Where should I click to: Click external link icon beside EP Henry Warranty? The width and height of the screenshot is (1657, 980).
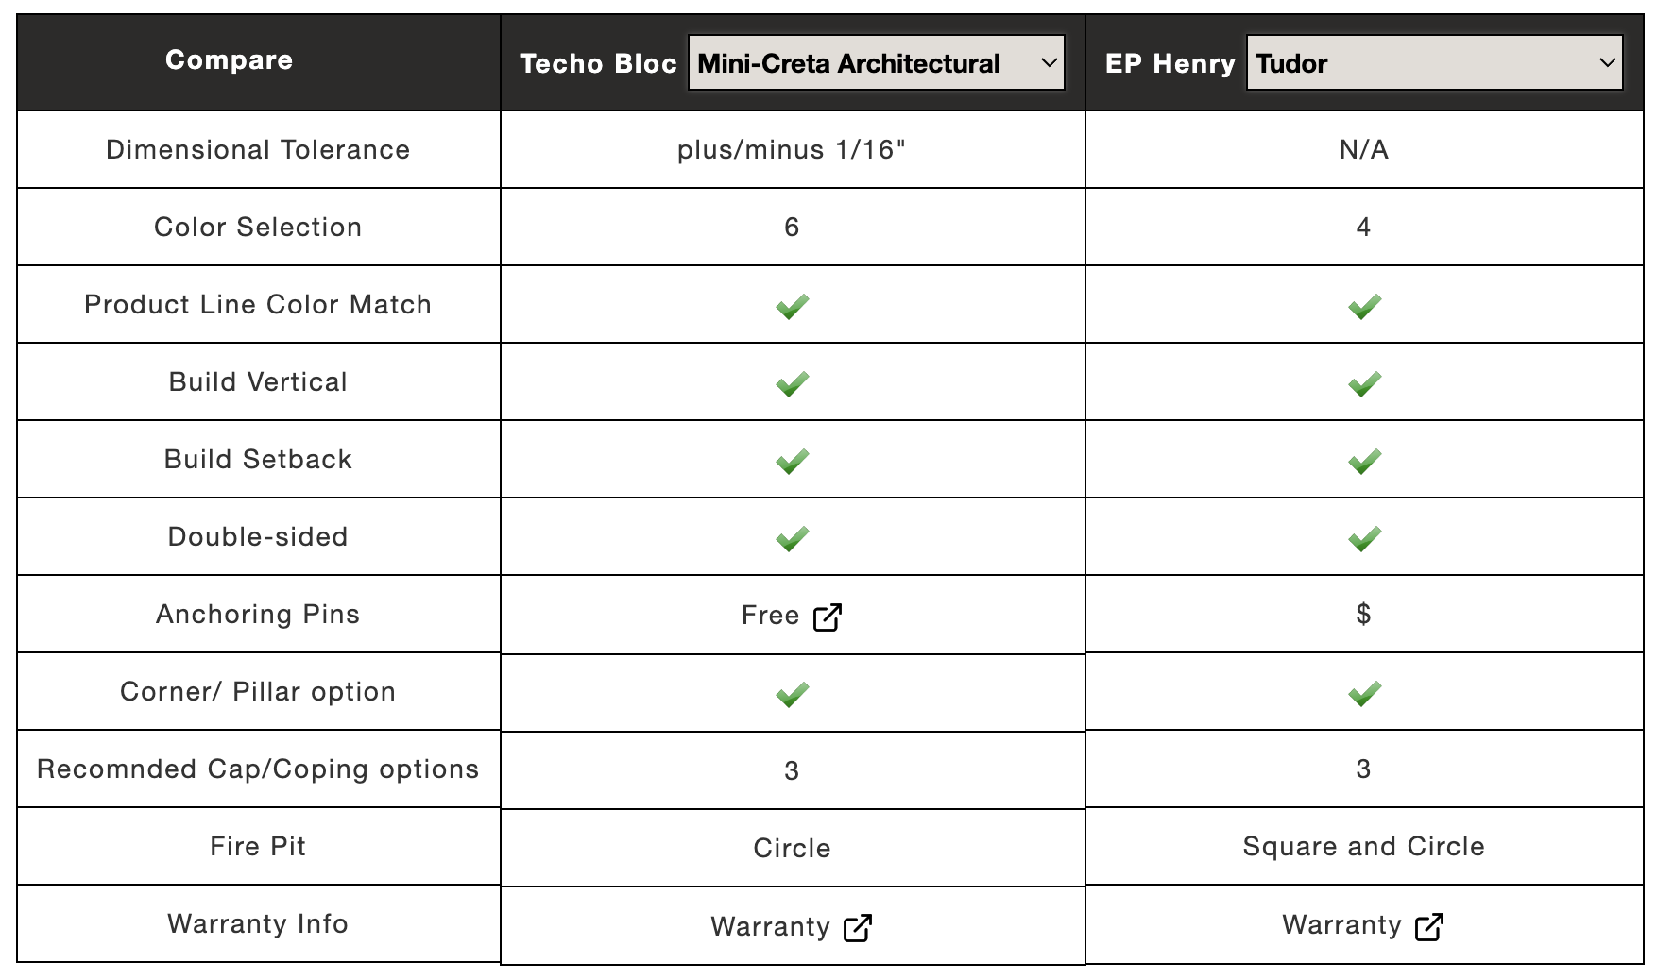pyautogui.click(x=1429, y=926)
